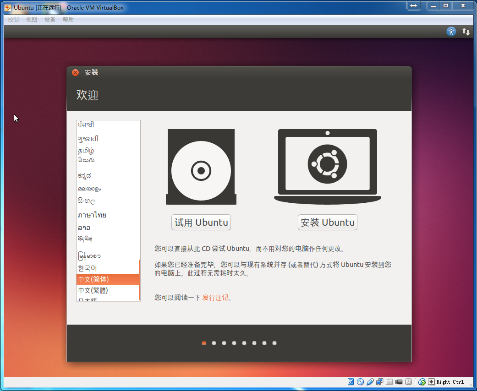Select తెలుగు (Telugu) in the language list
Image resolution: width=477 pixels, height=391 pixels.
click(x=108, y=160)
